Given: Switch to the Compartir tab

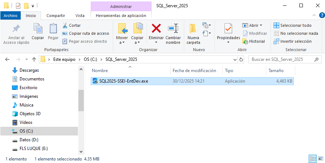Looking at the screenshot, I should click(x=56, y=16).
